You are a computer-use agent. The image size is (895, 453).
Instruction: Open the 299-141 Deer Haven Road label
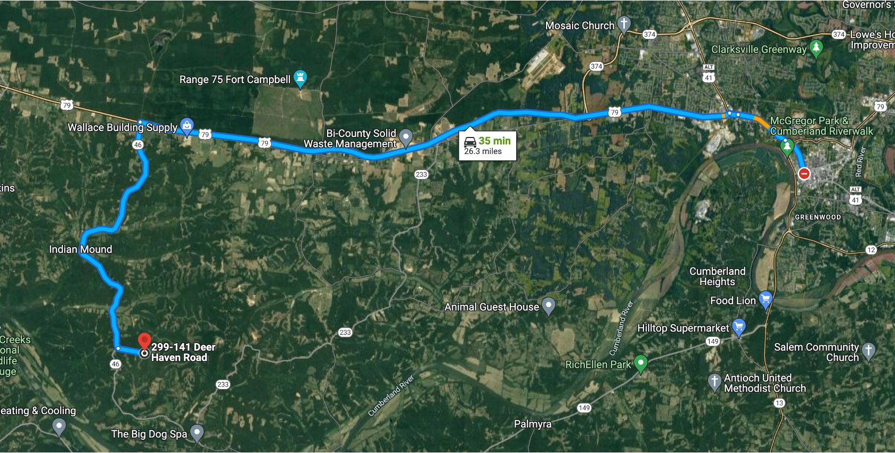[183, 352]
